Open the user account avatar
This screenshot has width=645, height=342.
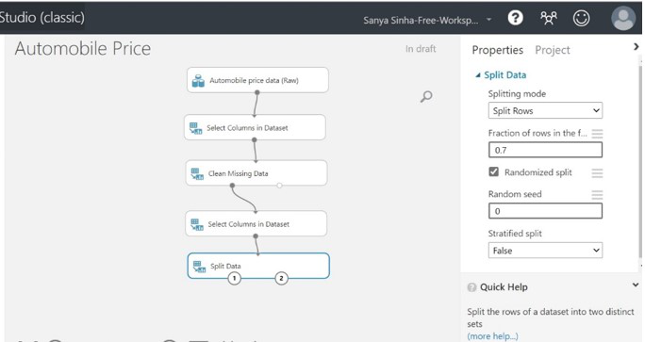[x=623, y=18]
